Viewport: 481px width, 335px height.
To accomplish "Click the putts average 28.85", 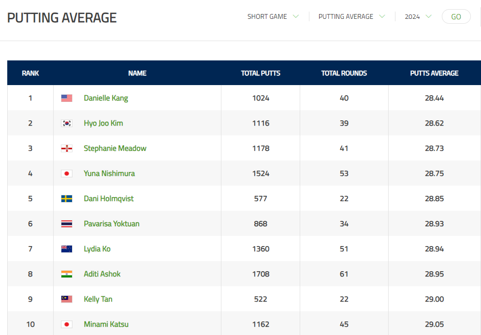I will (435, 199).
